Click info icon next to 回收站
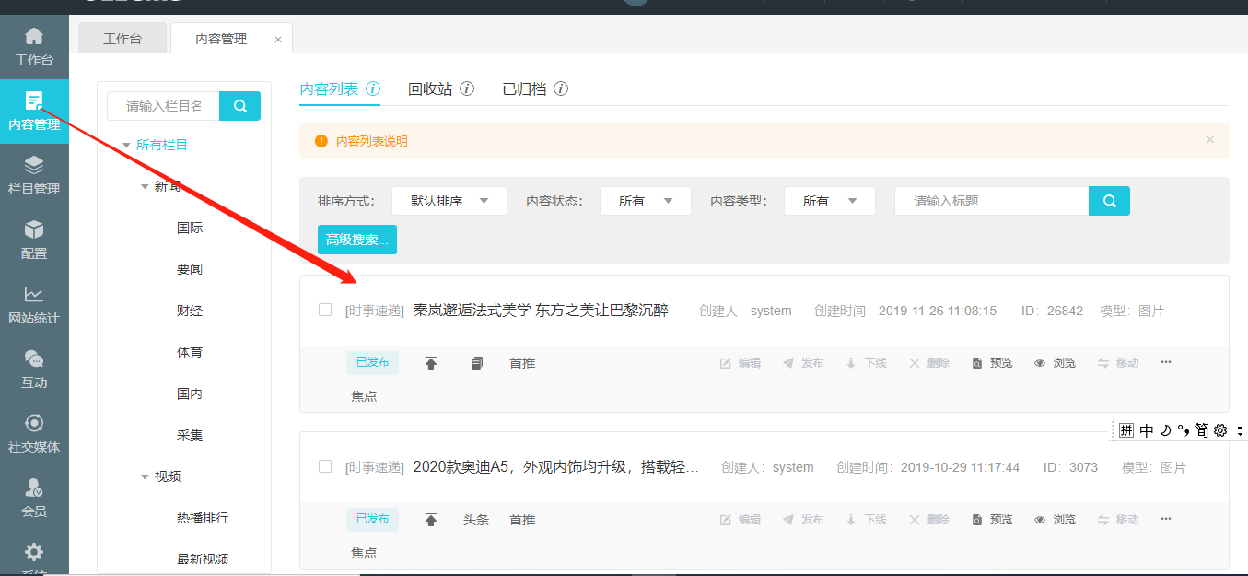This screenshot has width=1248, height=576. pos(467,89)
